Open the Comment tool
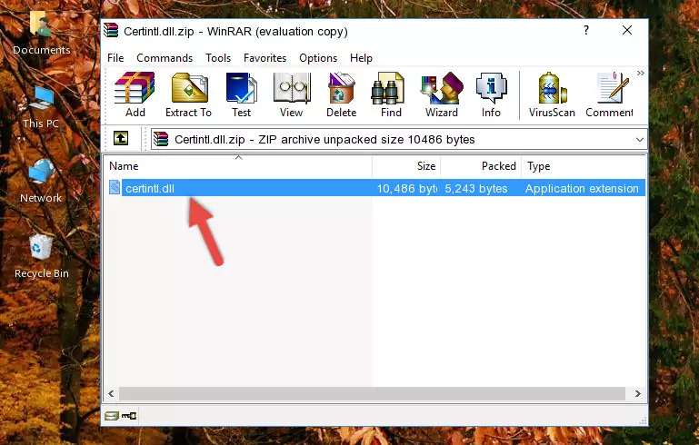This screenshot has width=699, height=445. pyautogui.click(x=609, y=94)
